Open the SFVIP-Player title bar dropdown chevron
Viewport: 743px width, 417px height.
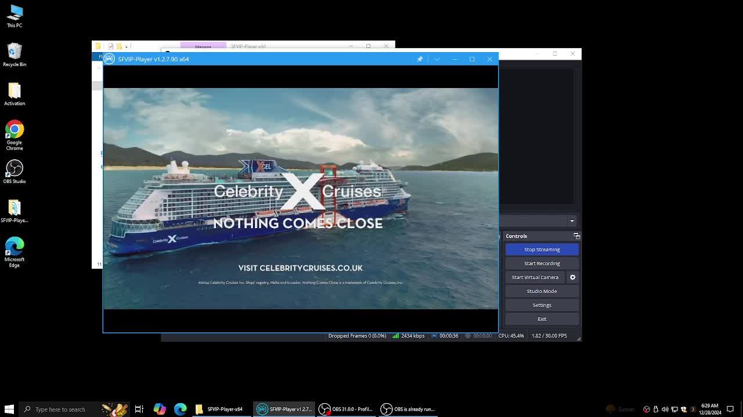pyautogui.click(x=437, y=59)
